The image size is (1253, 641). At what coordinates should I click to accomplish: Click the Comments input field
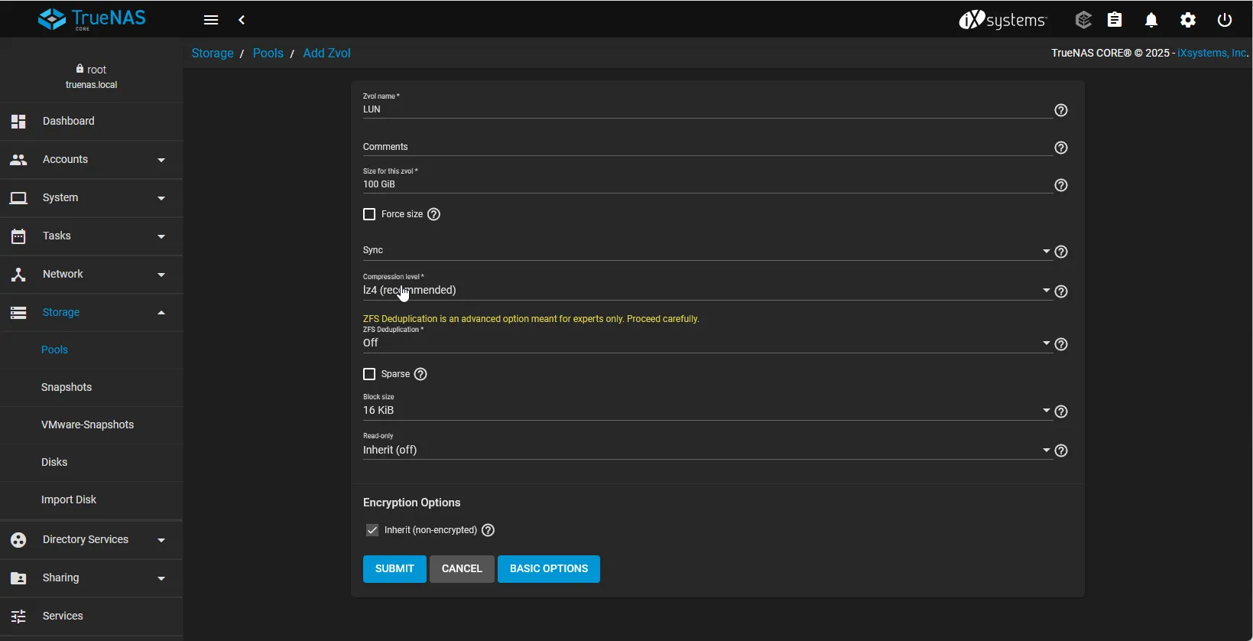[x=703, y=147]
